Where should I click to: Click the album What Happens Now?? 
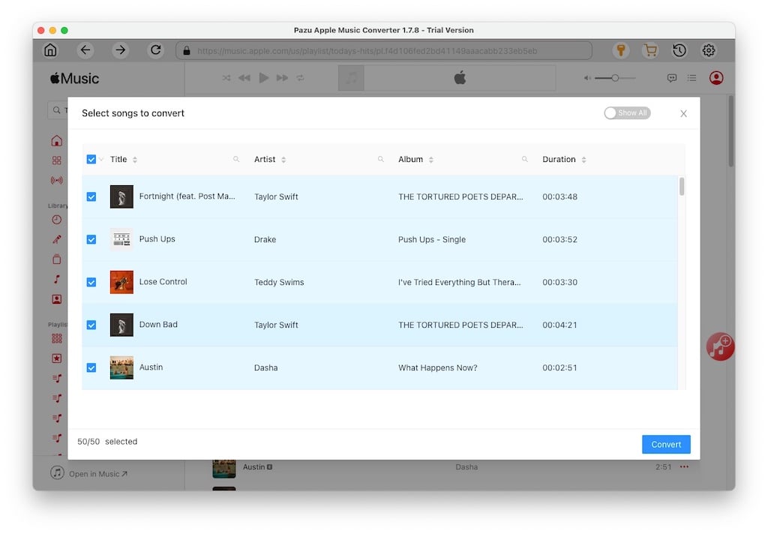(438, 368)
